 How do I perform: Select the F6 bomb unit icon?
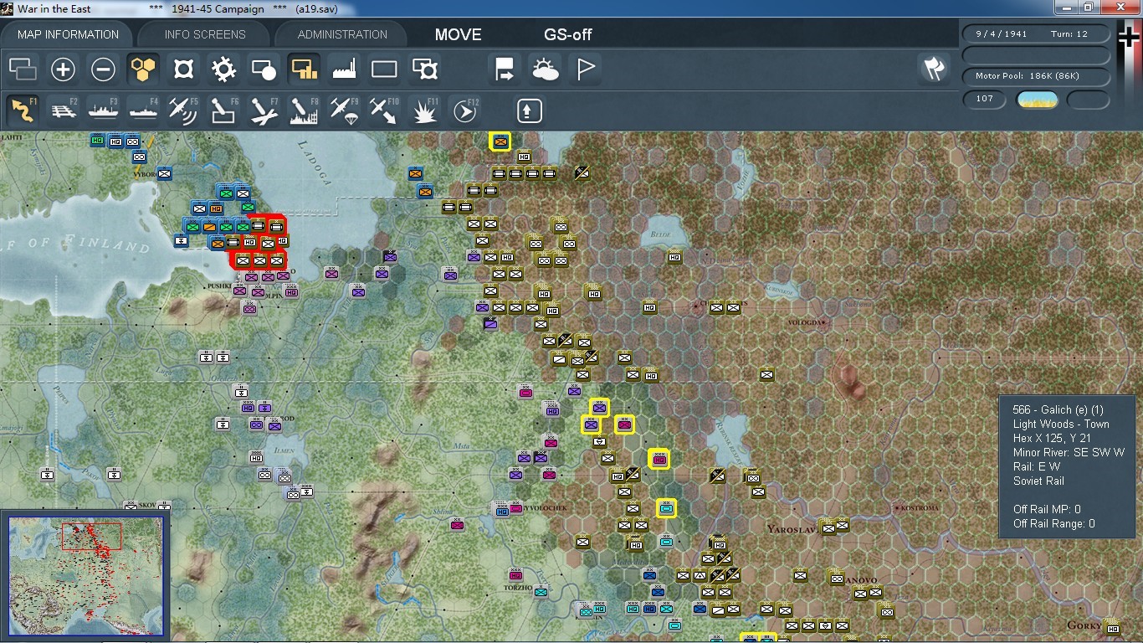(224, 110)
